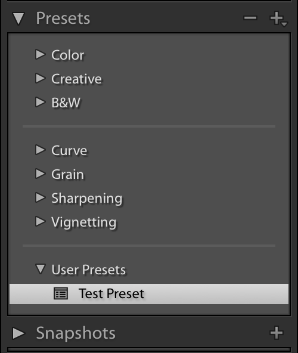The height and width of the screenshot is (353, 298).
Task: Click the Snapshots panel title
Action: (x=76, y=333)
